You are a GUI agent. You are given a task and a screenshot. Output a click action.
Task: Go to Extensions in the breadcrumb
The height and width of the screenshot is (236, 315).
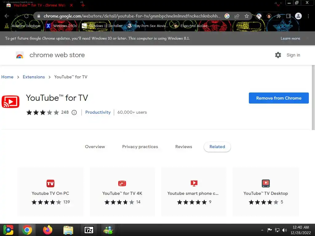(34, 77)
